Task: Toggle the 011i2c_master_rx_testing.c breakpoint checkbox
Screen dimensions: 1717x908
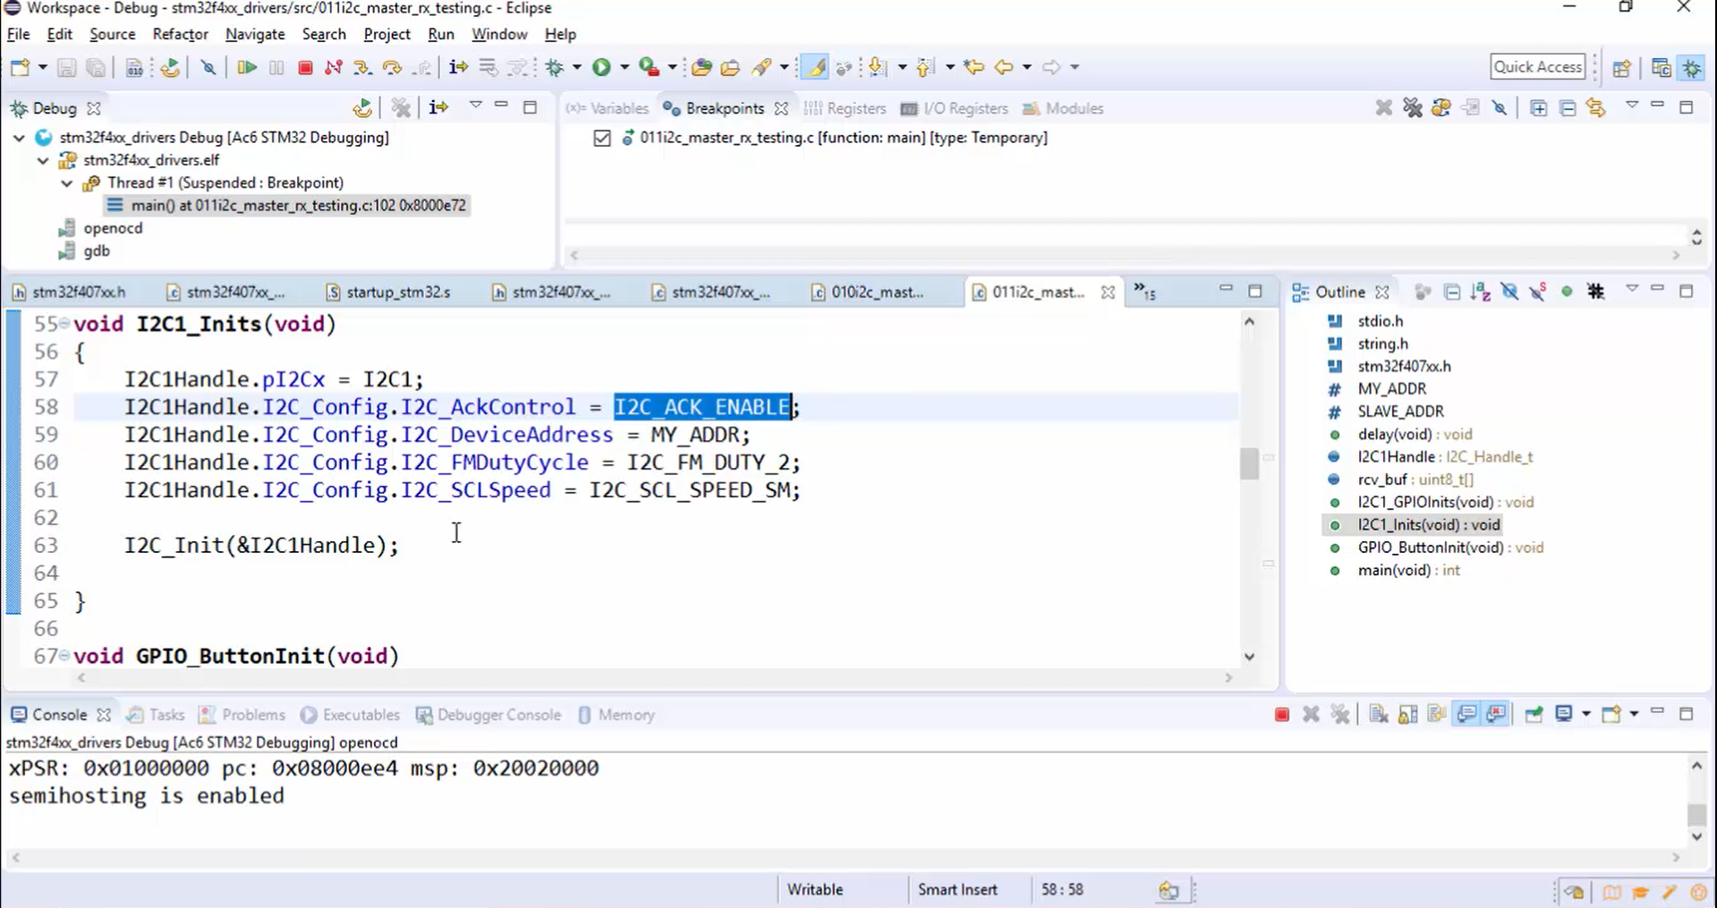Action: pos(602,138)
